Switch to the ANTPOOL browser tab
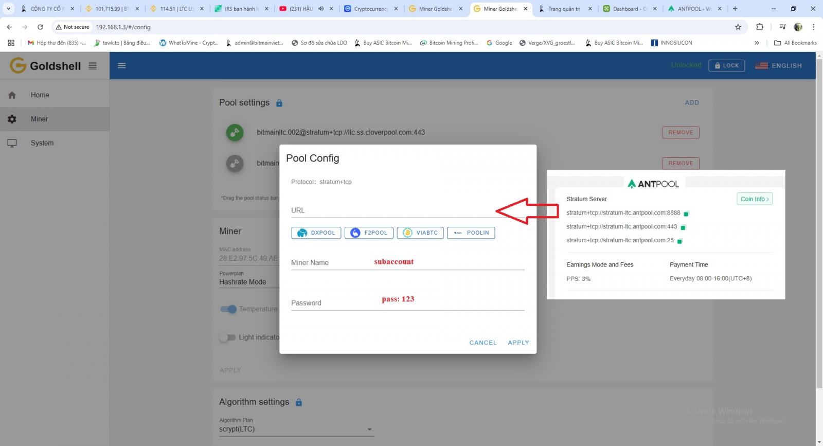 tap(695, 9)
